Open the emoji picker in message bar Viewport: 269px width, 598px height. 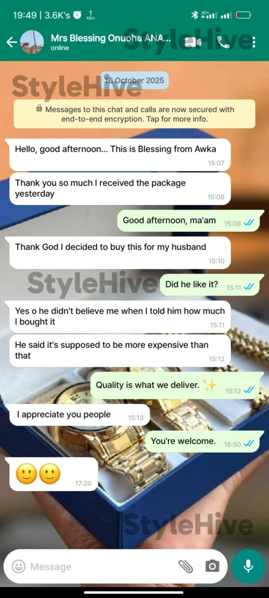click(18, 566)
